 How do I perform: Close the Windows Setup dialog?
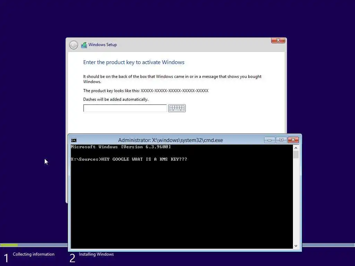point(278,40)
